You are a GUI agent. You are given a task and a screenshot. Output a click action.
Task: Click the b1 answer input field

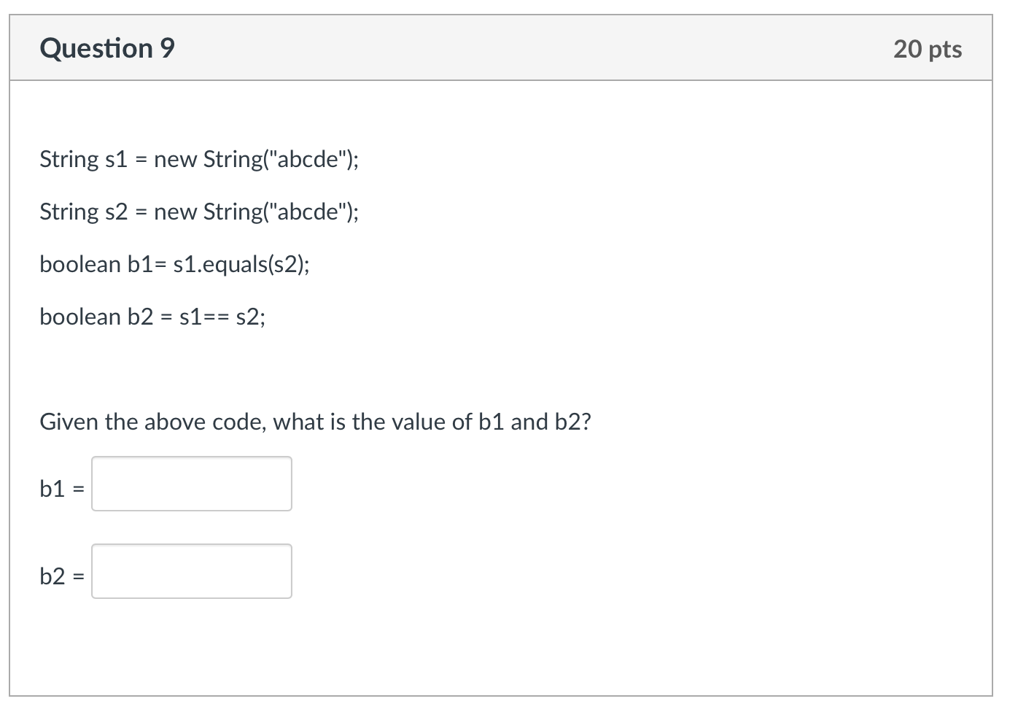point(192,484)
